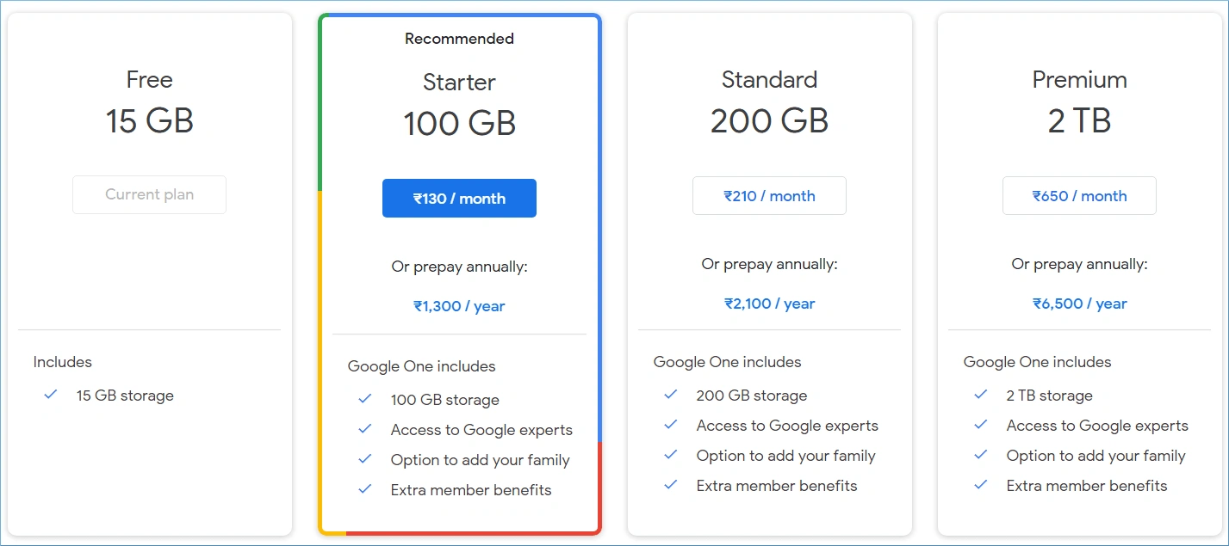Click the checkmark for Standard's Extra member benefits
This screenshot has height=546, width=1229.
(670, 485)
